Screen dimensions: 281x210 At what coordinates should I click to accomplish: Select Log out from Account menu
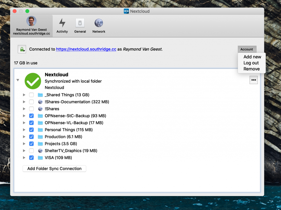pyautogui.click(x=251, y=63)
